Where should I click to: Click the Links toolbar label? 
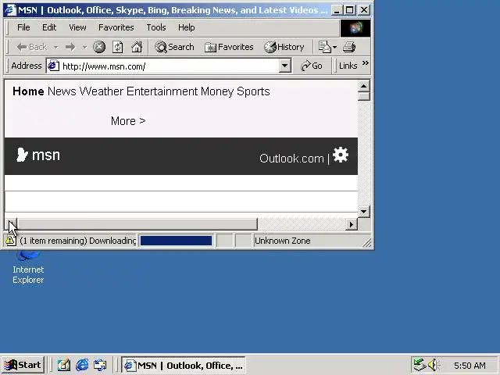tap(348, 66)
